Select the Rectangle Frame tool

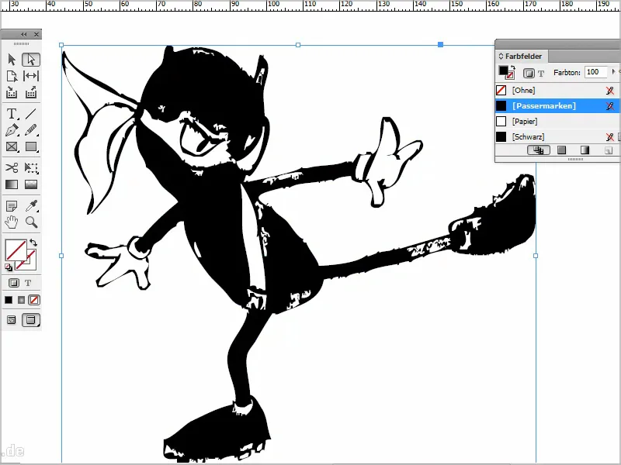pos(12,146)
